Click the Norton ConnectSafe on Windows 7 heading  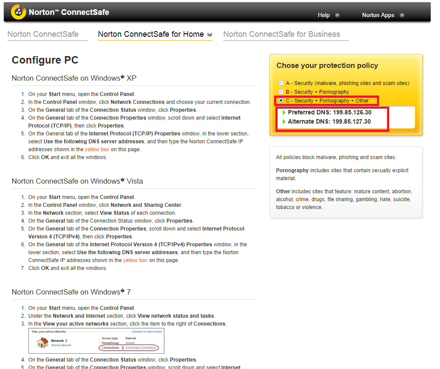tap(71, 292)
